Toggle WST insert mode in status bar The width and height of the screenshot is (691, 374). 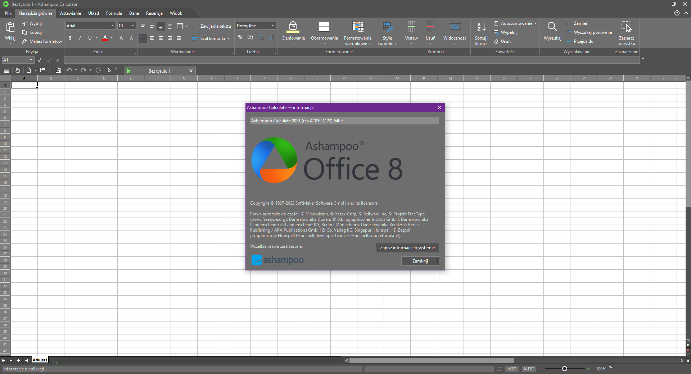point(512,369)
